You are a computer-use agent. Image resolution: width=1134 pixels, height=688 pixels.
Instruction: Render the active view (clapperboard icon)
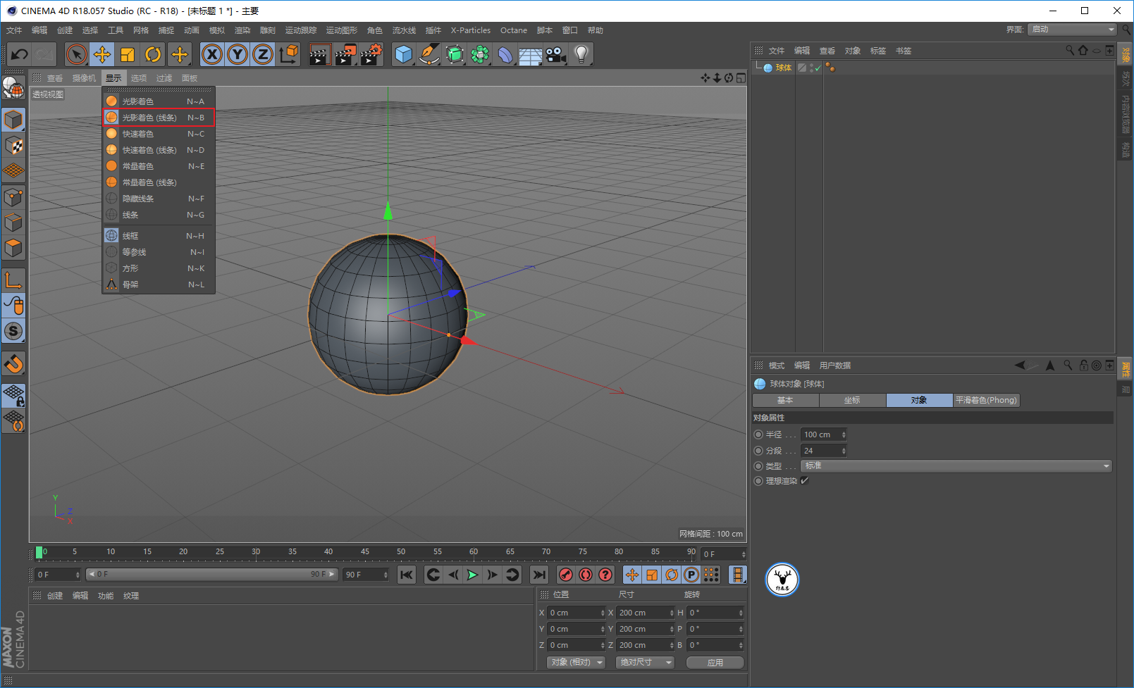[x=319, y=54]
